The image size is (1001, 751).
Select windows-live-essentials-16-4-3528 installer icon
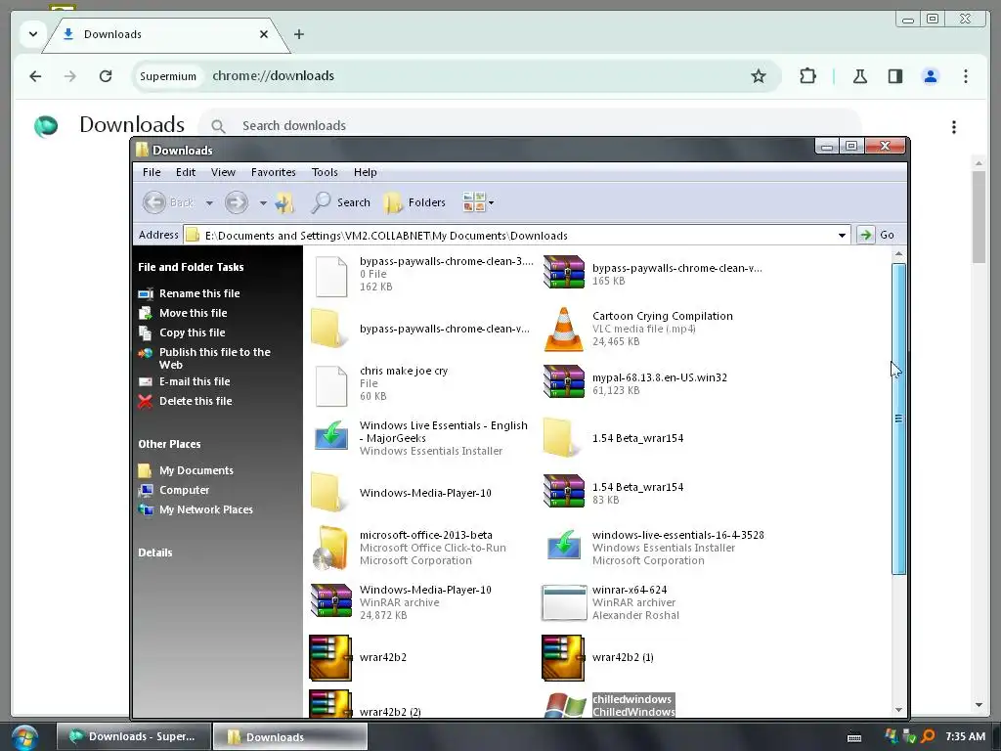(564, 545)
